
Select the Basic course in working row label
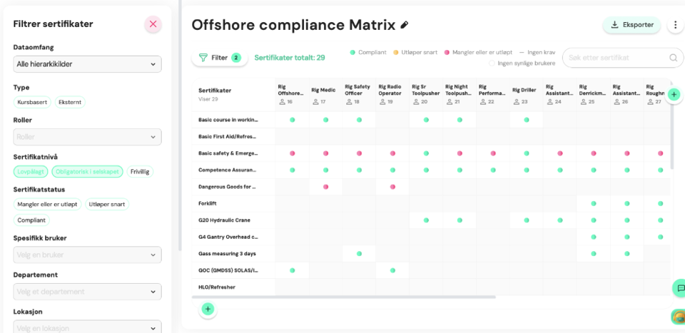tap(228, 120)
